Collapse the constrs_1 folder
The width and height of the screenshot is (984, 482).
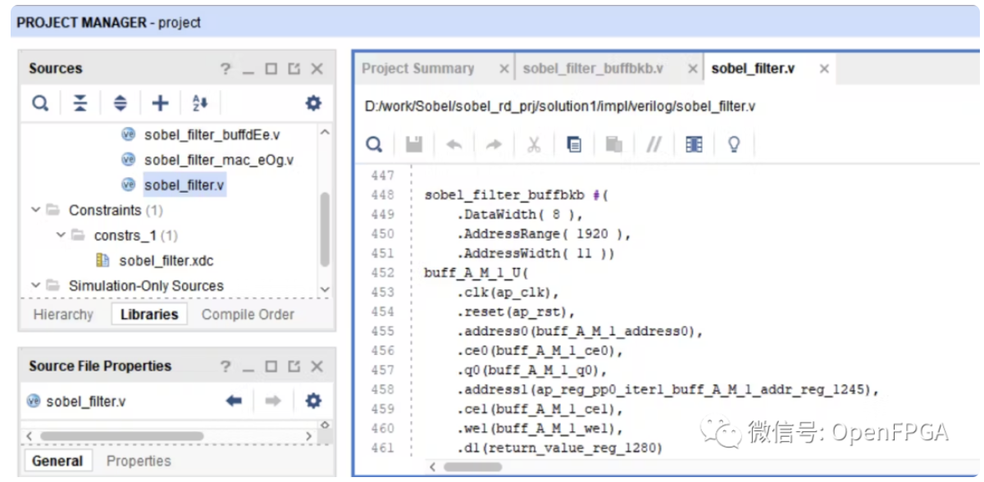(x=61, y=235)
